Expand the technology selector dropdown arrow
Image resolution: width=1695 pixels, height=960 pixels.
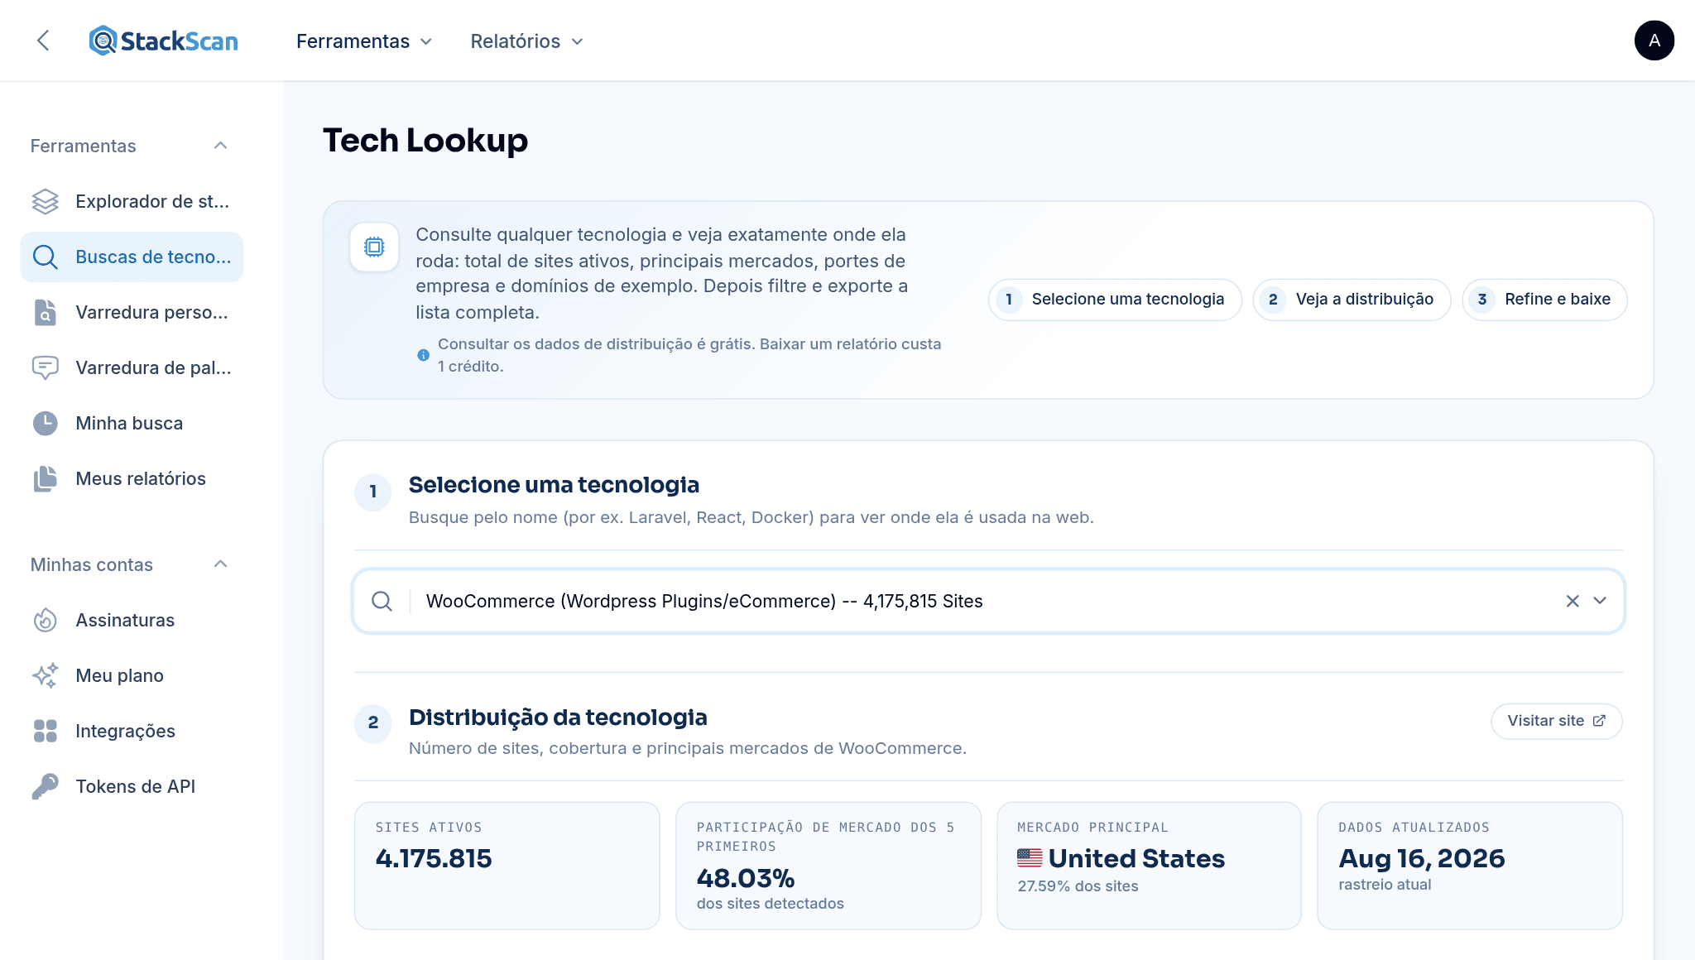point(1600,601)
